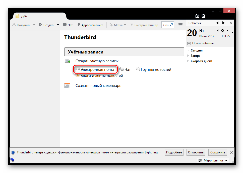Viewport: 244px width, 173px height.
Task: Click the События pane title
Action: click(195, 23)
